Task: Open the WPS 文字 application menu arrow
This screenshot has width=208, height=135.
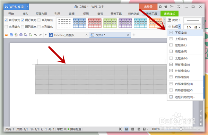Action: 27,7
